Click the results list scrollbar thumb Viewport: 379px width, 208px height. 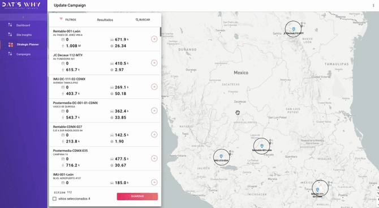[161, 32]
